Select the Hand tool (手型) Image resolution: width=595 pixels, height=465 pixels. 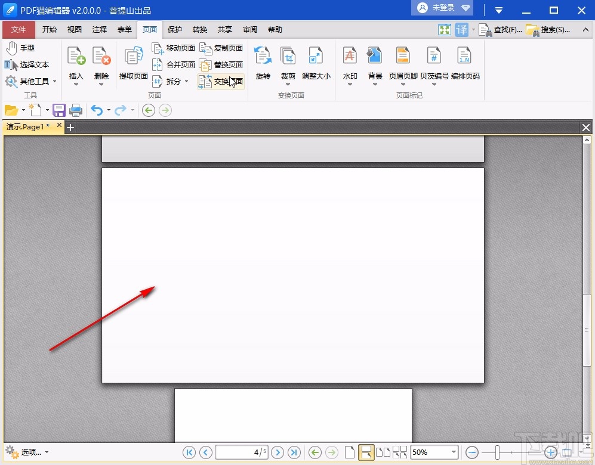[x=20, y=48]
